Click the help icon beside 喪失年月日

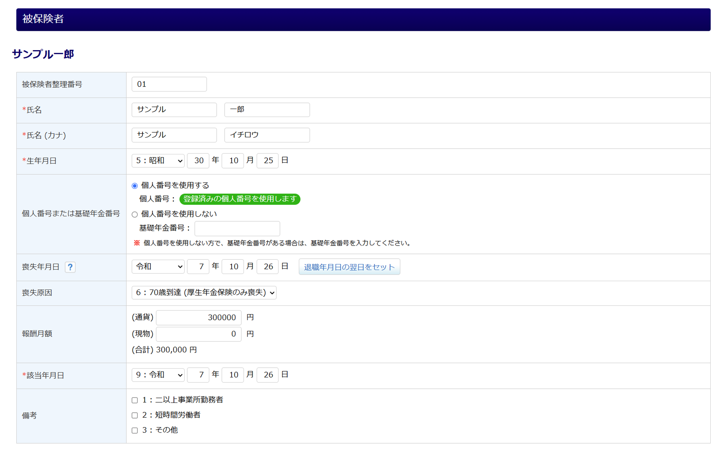pyautogui.click(x=70, y=267)
